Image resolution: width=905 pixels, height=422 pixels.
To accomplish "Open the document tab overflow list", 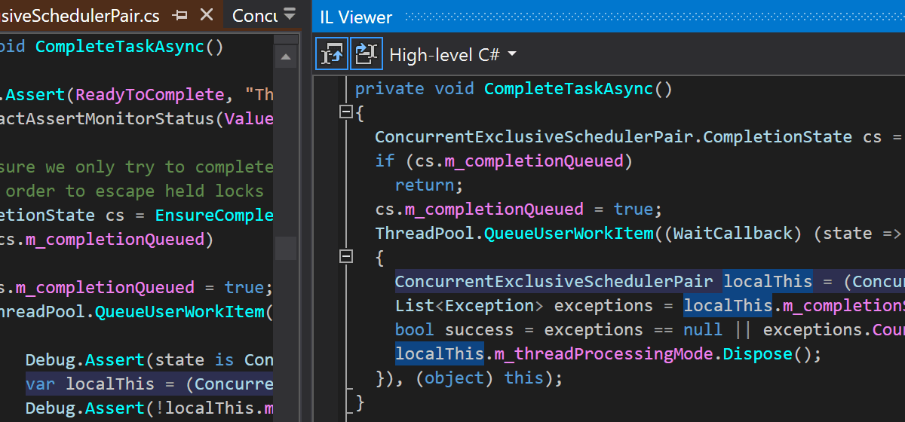I will click(290, 14).
